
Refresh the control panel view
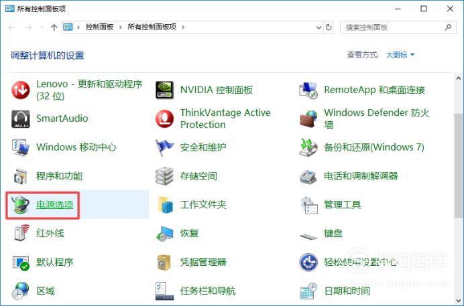(x=329, y=27)
